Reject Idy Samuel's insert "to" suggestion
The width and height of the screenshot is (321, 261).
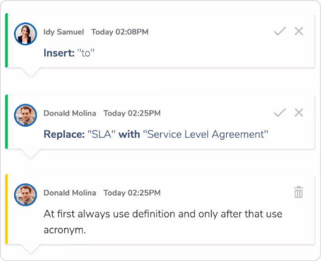299,32
